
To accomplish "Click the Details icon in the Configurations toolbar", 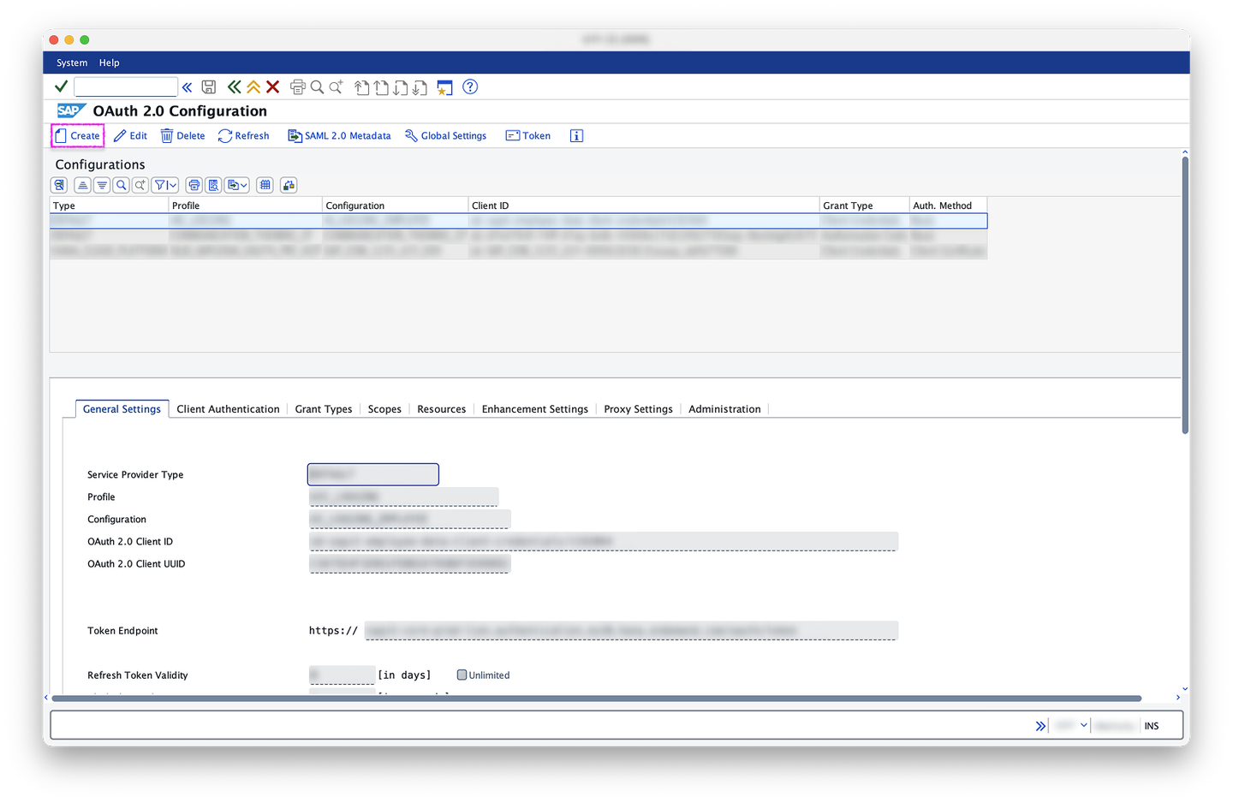I will tap(59, 185).
